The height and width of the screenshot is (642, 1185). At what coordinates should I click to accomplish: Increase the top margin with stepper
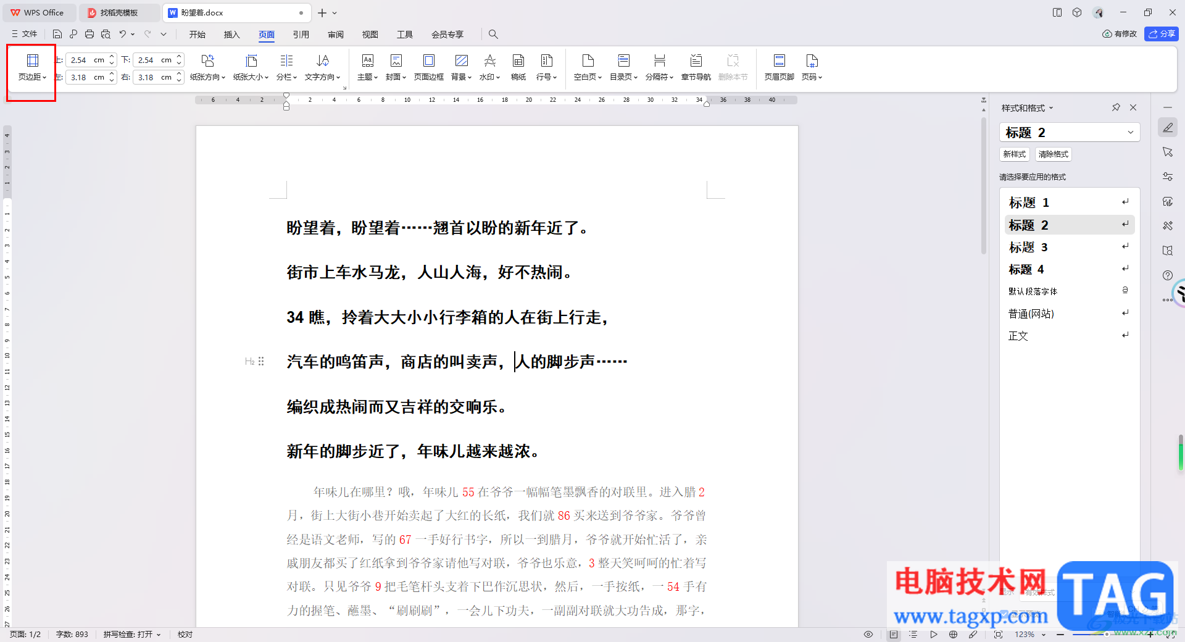[112, 56]
